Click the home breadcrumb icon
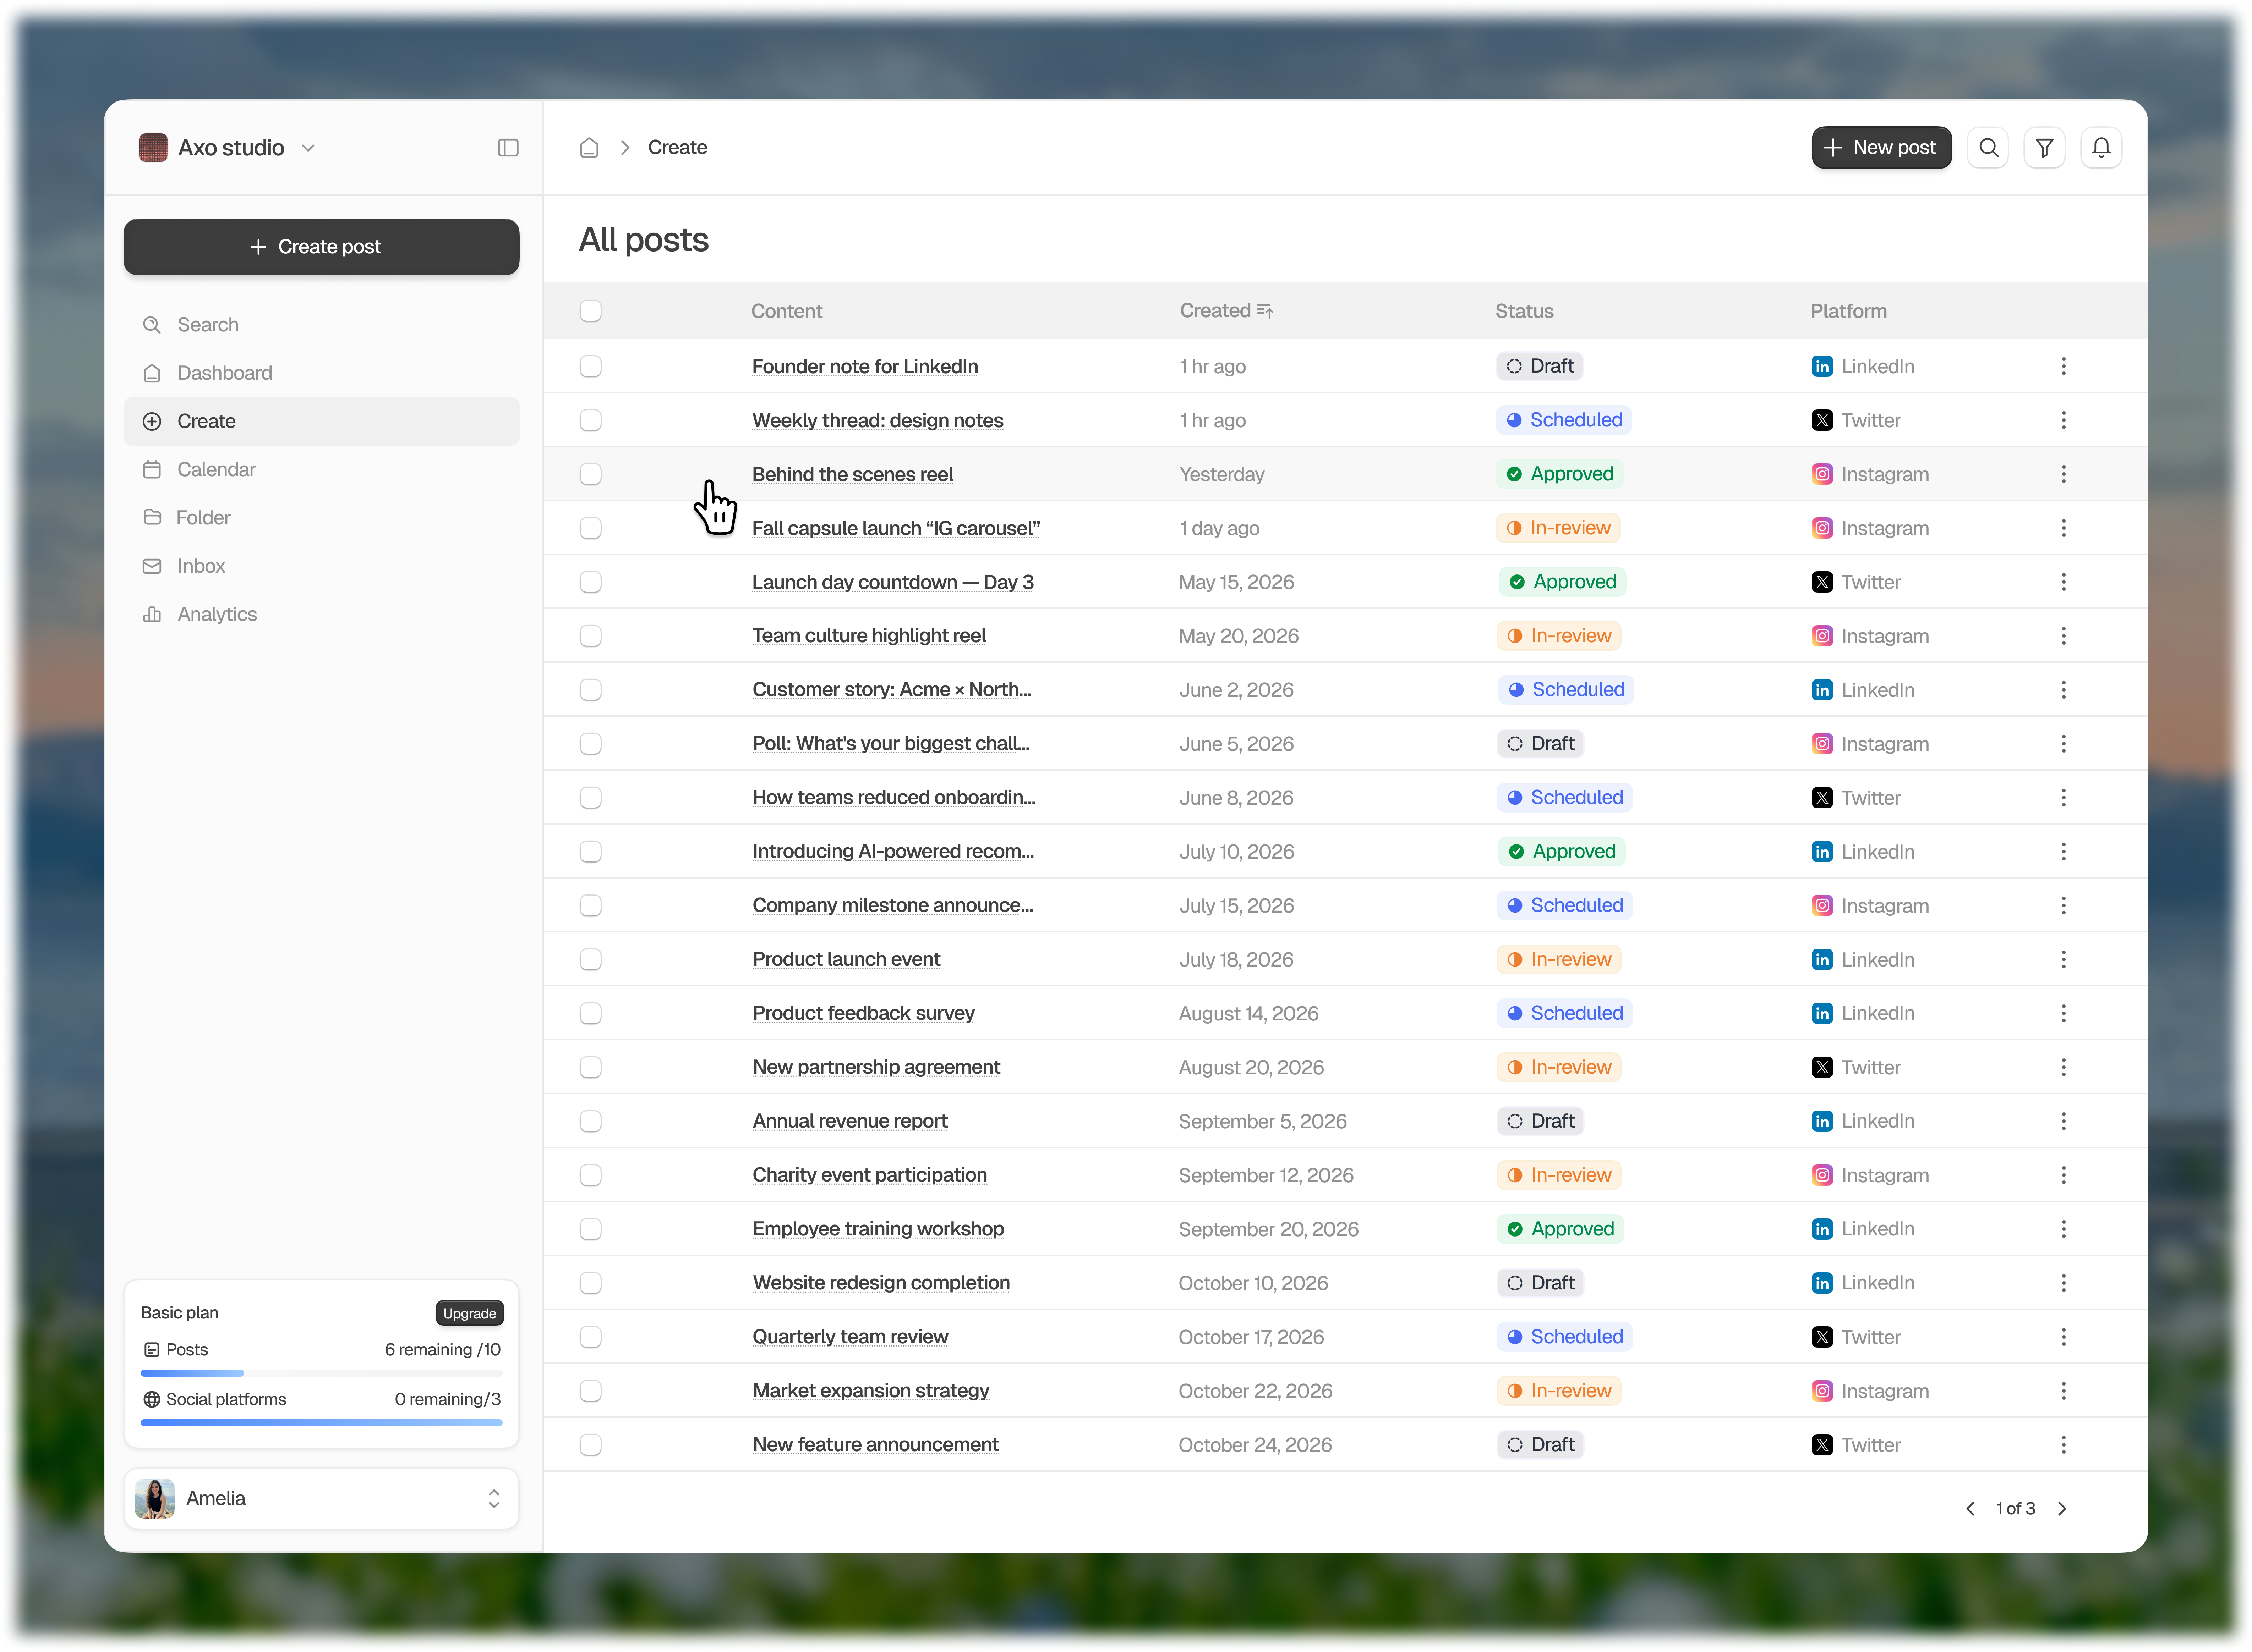 pos(589,148)
